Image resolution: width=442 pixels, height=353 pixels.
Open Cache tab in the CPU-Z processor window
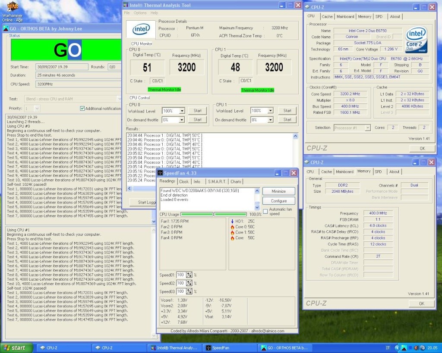(327, 17)
